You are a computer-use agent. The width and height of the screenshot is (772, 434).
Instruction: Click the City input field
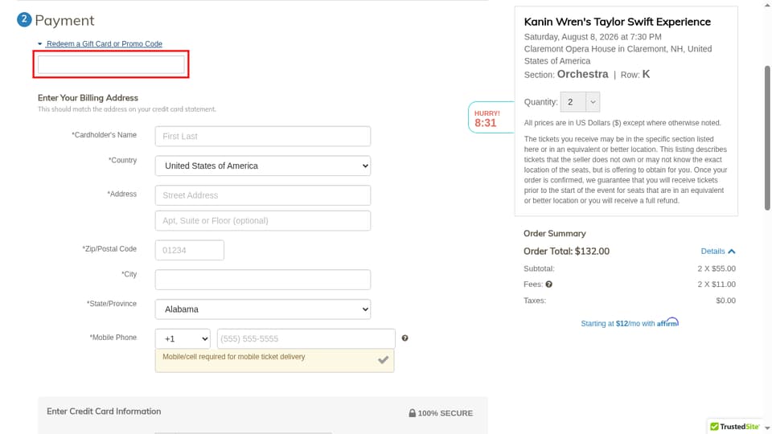point(262,280)
